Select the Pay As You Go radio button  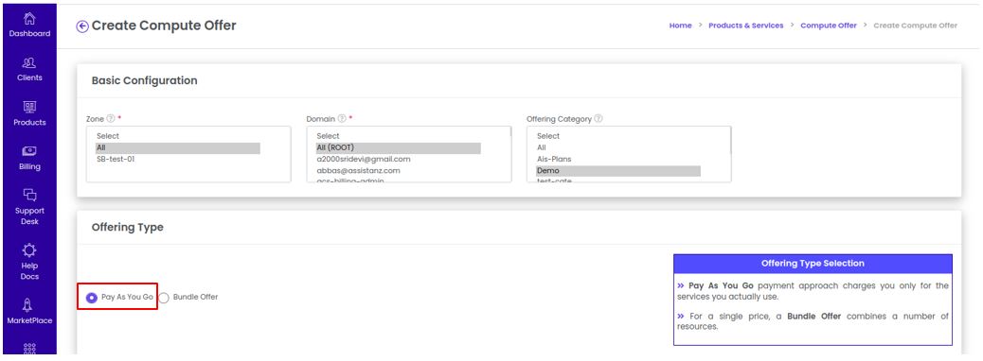pyautogui.click(x=92, y=298)
